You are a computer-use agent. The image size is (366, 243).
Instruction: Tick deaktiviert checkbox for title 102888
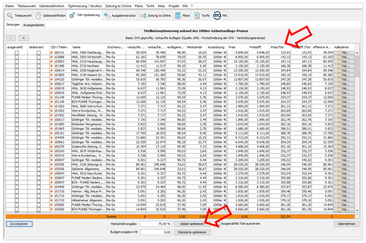coord(39,57)
